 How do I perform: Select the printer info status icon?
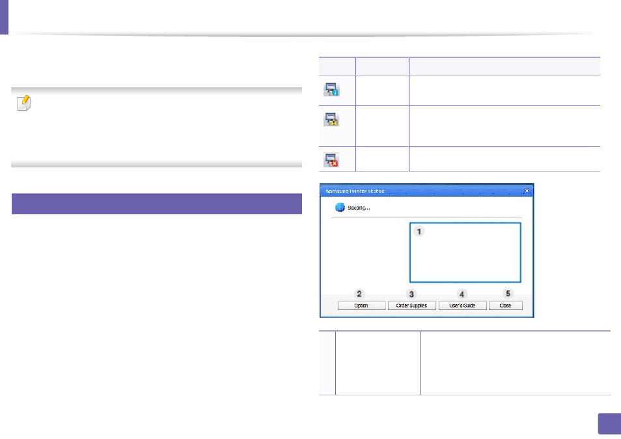(331, 89)
